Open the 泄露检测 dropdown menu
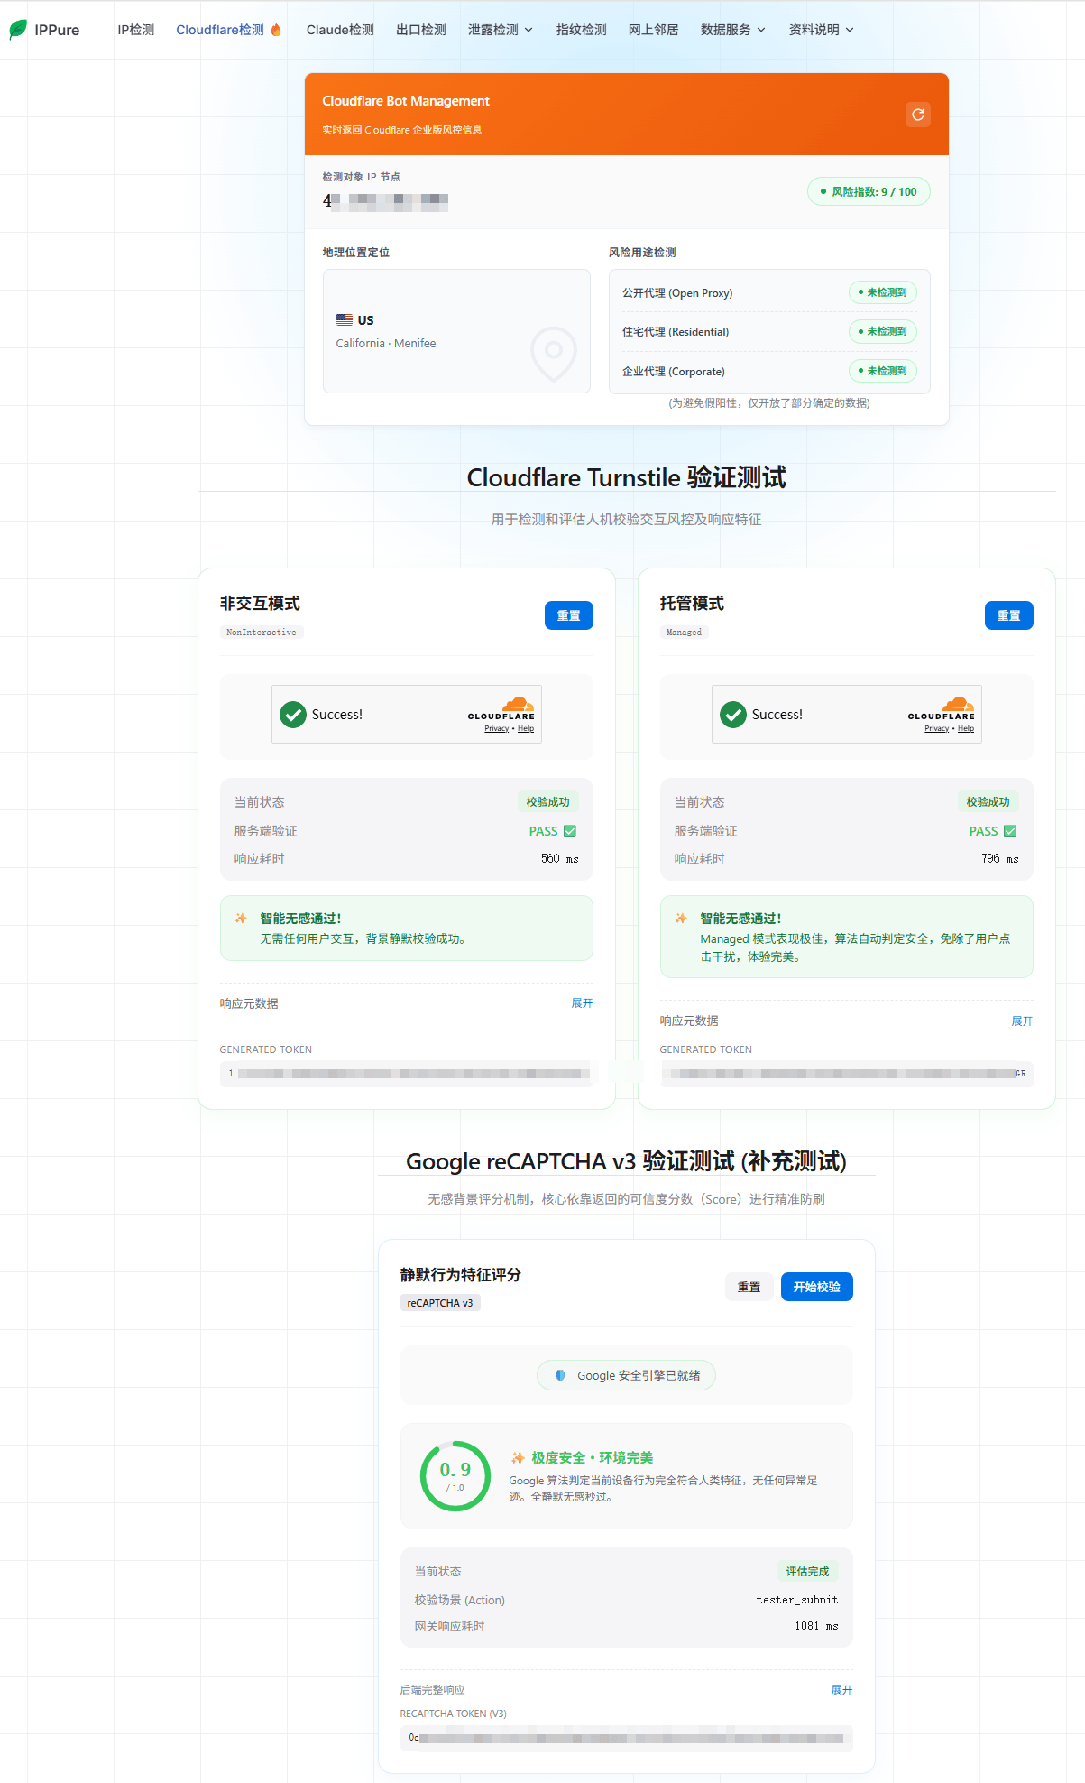1085x1783 pixels. pos(501,30)
